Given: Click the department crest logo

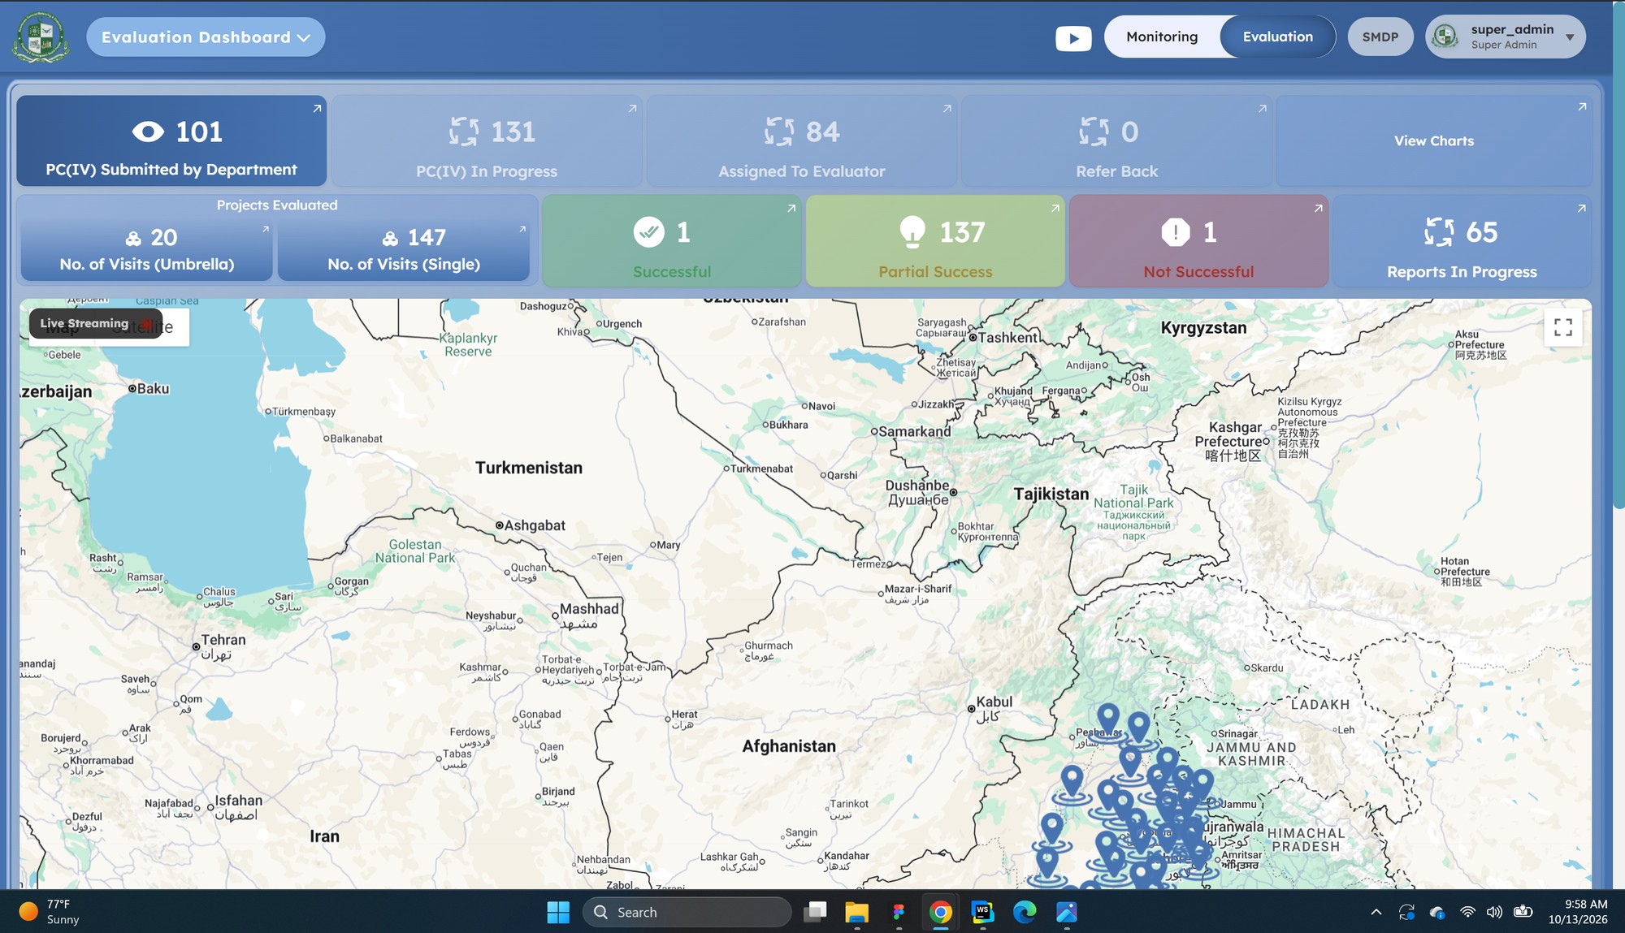Looking at the screenshot, I should click(x=41, y=37).
